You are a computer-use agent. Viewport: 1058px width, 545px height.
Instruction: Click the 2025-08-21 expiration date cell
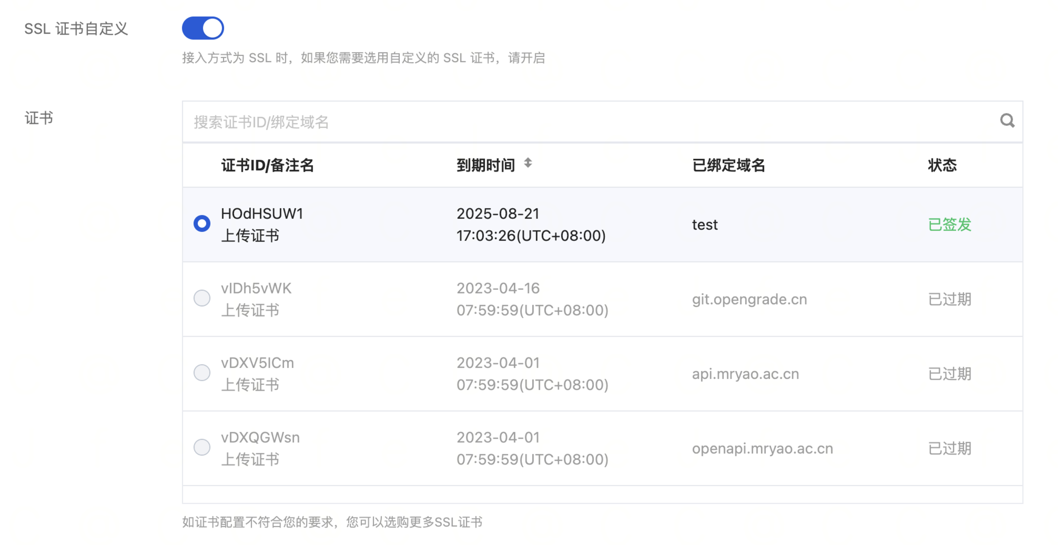tap(498, 214)
